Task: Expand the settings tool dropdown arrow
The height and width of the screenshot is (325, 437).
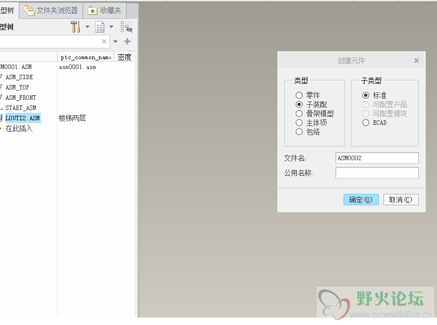Action: pyautogui.click(x=87, y=27)
